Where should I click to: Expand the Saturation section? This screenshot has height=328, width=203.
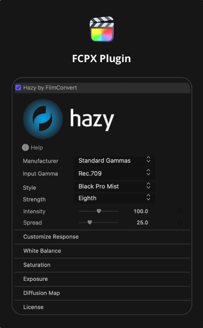pyautogui.click(x=102, y=265)
